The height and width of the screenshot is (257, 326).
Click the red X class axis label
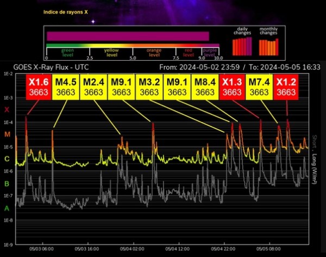(7, 110)
